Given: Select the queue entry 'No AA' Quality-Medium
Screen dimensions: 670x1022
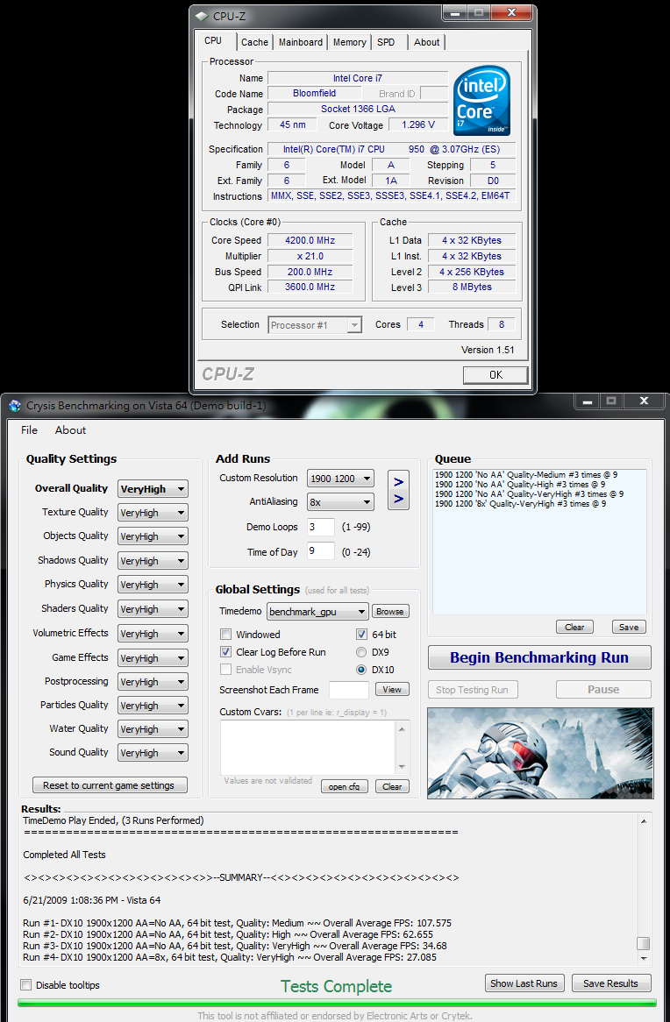Looking at the screenshot, I should tap(526, 475).
